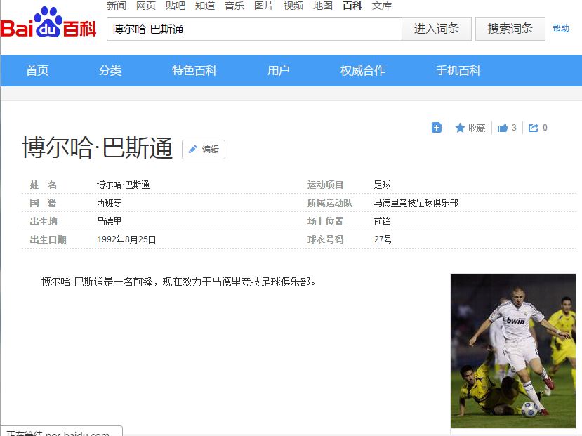The width and height of the screenshot is (582, 436).
Task: Click 马德里竞技足球俱乐部 team value in the info table
Action: coord(416,203)
